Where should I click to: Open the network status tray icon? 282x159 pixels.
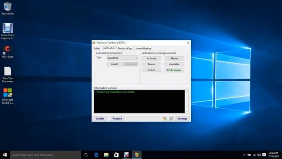(254, 155)
